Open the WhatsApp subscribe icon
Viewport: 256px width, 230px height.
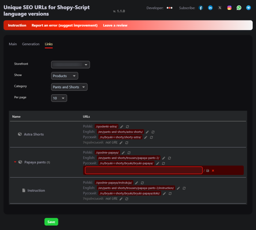239,8
